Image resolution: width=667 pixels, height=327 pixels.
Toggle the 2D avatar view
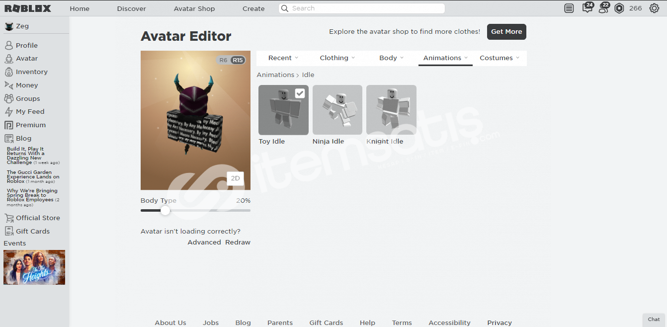coord(236,178)
